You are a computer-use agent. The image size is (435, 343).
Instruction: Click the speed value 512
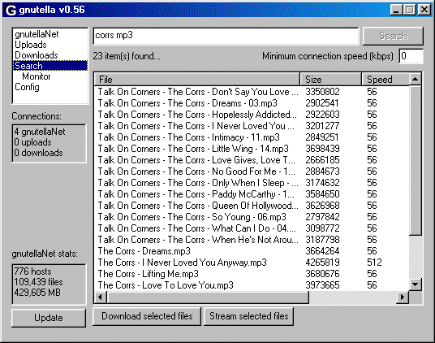click(374, 263)
